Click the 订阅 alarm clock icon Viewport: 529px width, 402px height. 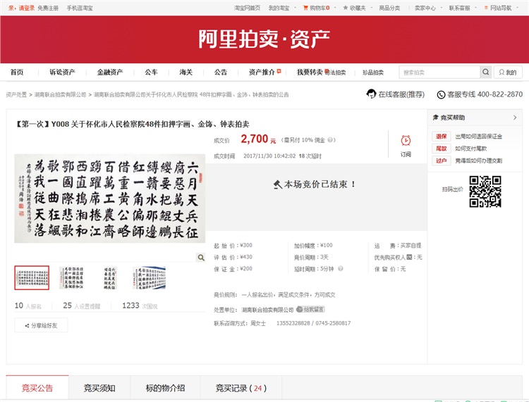[406, 140]
